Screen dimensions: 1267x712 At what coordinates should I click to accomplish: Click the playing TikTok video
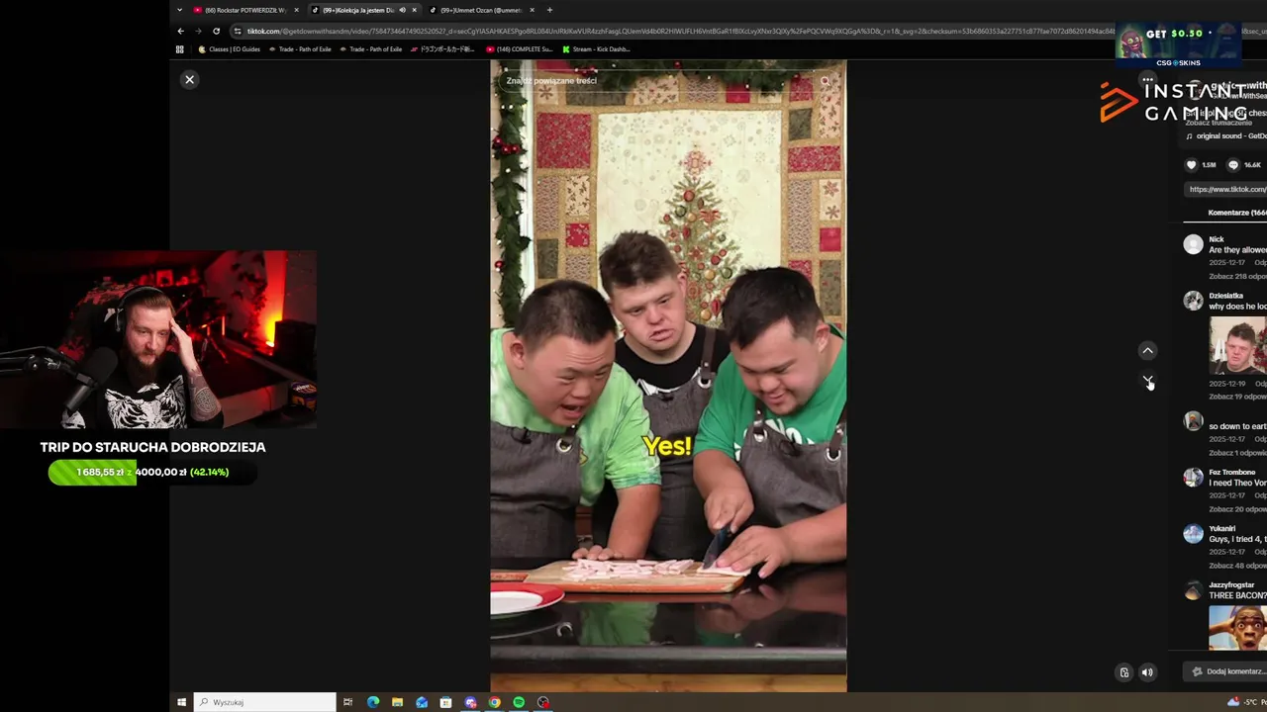tap(668, 376)
